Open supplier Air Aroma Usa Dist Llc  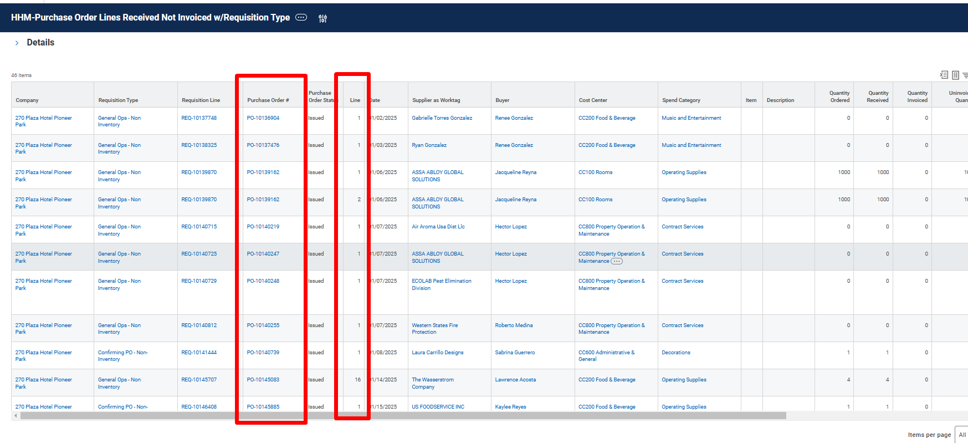pyautogui.click(x=438, y=227)
